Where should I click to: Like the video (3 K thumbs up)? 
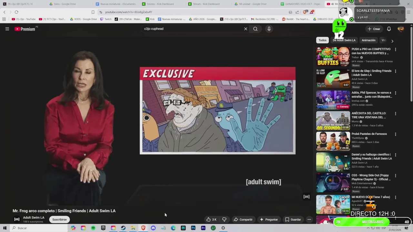point(211,219)
